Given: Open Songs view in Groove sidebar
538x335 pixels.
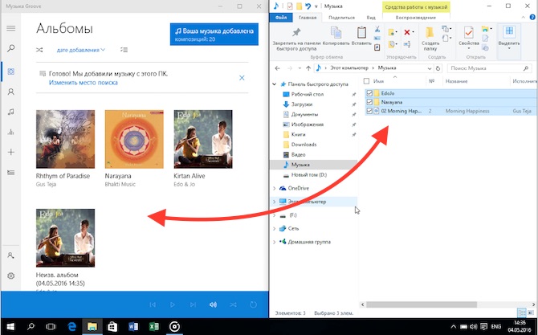Looking at the screenshot, I should click(11, 112).
